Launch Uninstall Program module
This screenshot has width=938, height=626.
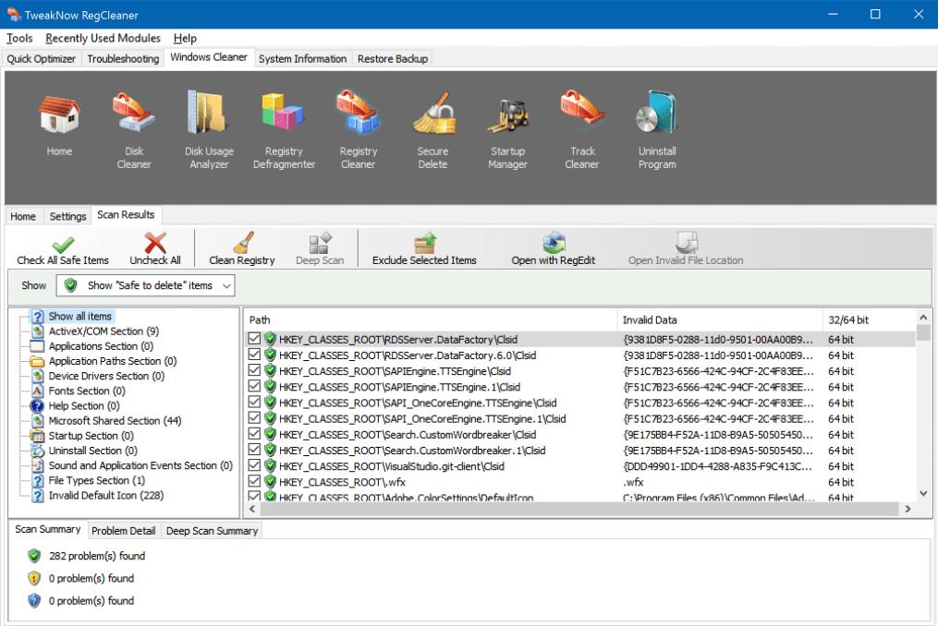tap(657, 130)
